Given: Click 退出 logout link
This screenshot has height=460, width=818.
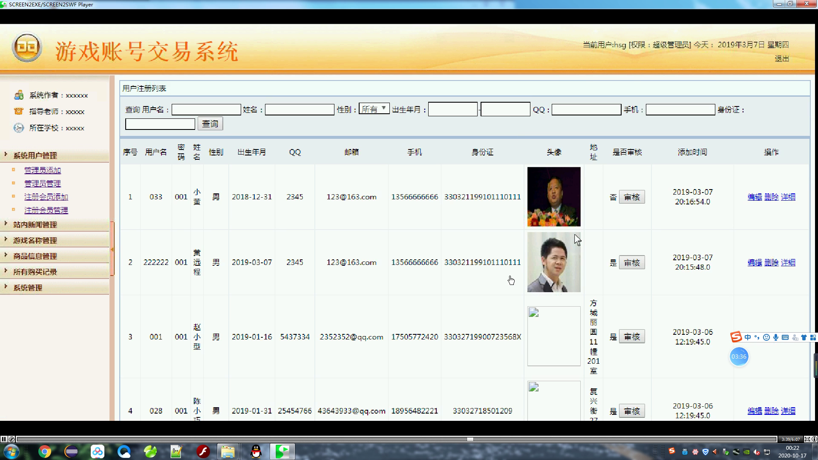Looking at the screenshot, I should [x=782, y=59].
